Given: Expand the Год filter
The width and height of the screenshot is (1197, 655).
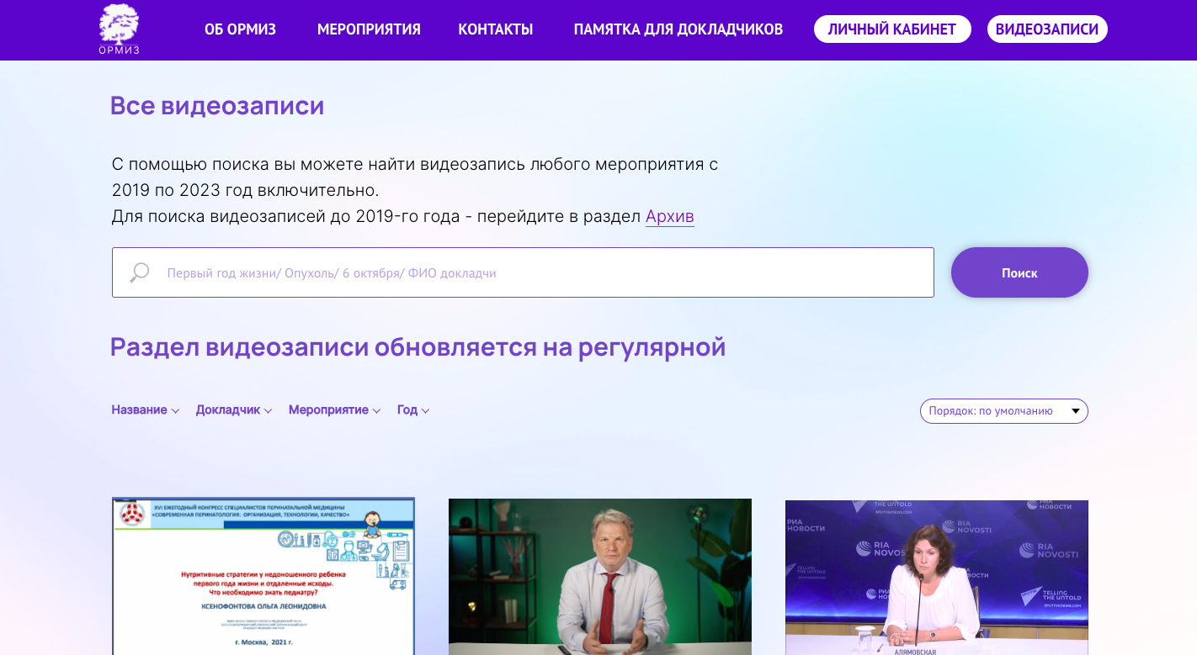Looking at the screenshot, I should click(413, 410).
